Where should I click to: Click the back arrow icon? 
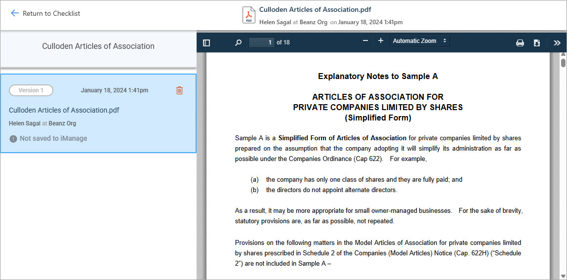tap(15, 13)
